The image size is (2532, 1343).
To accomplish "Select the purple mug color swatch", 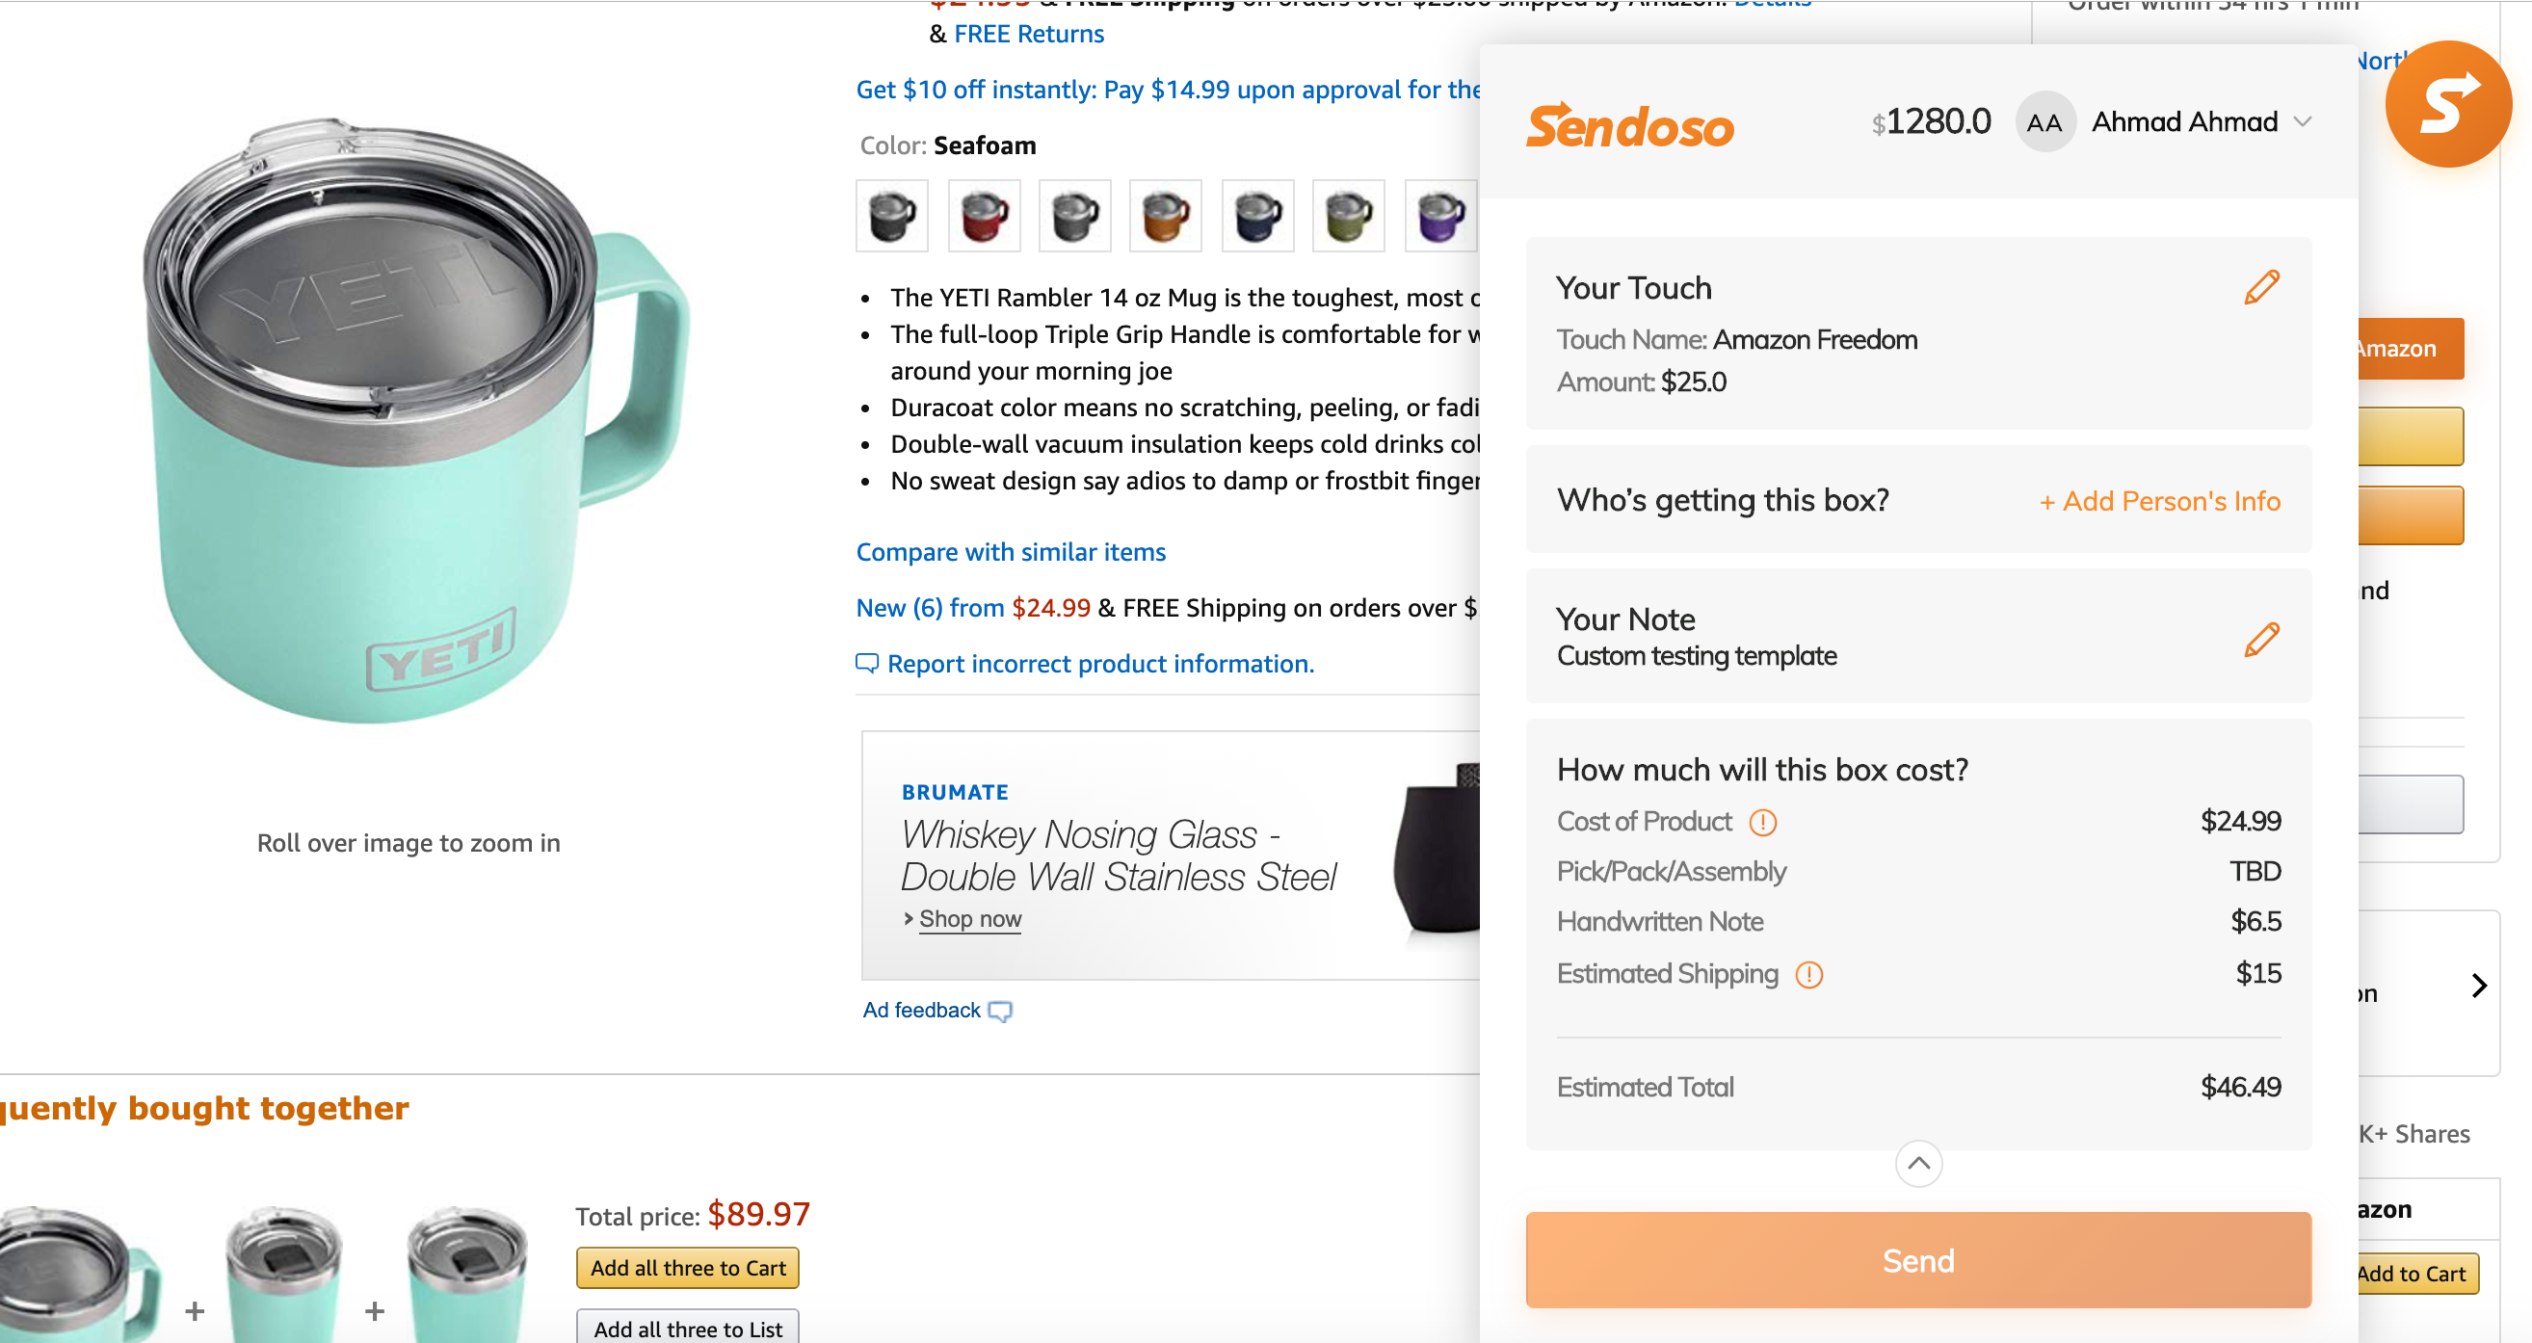I will pos(1440,215).
